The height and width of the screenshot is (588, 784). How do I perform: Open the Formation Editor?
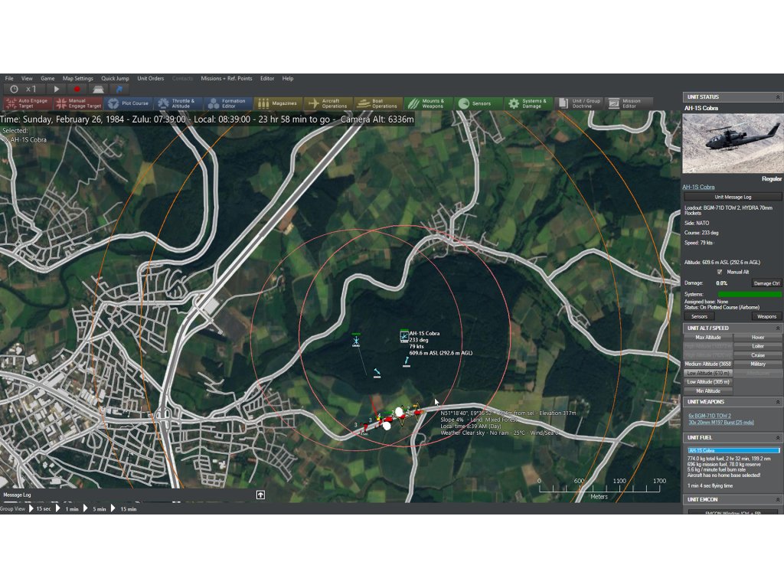pyautogui.click(x=228, y=103)
